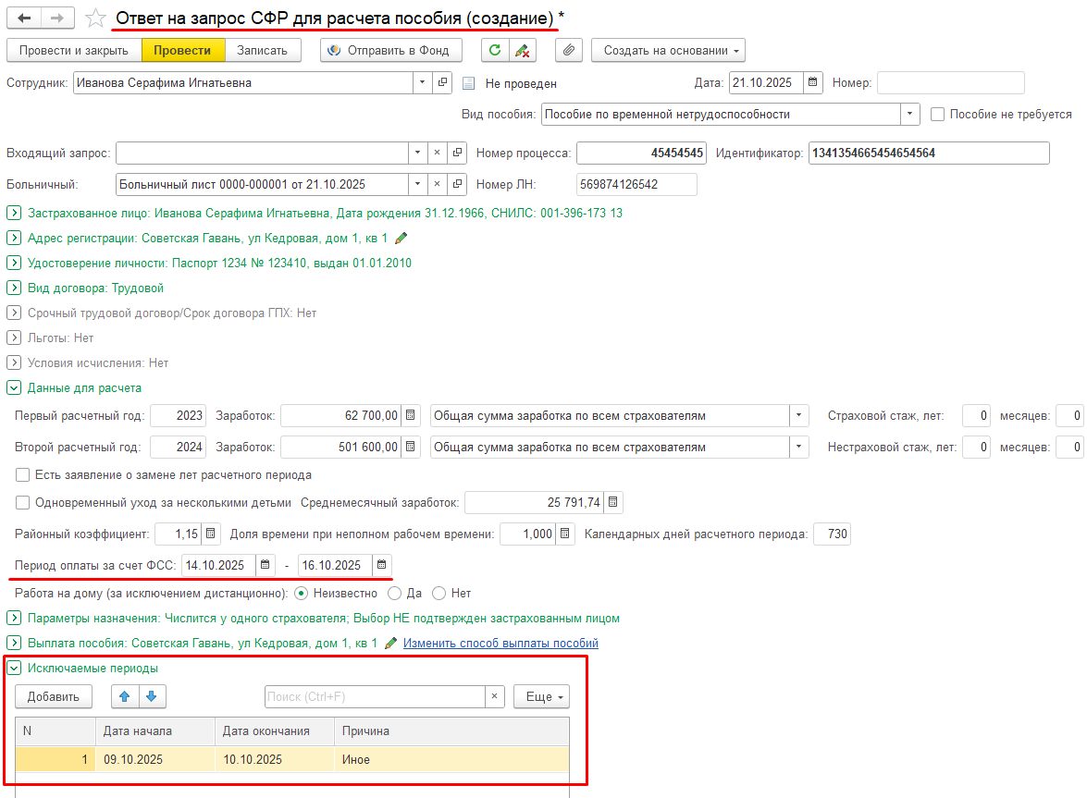The height and width of the screenshot is (798, 1087).
Task: Open the attached files paperclip icon
Action: click(x=568, y=51)
